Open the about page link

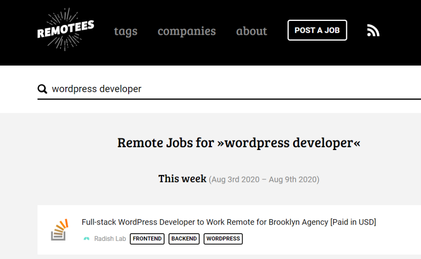(x=251, y=31)
